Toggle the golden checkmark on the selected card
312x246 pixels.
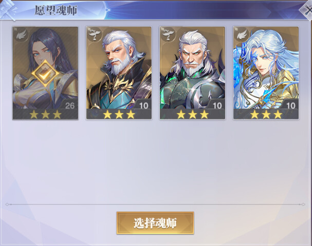[45, 74]
